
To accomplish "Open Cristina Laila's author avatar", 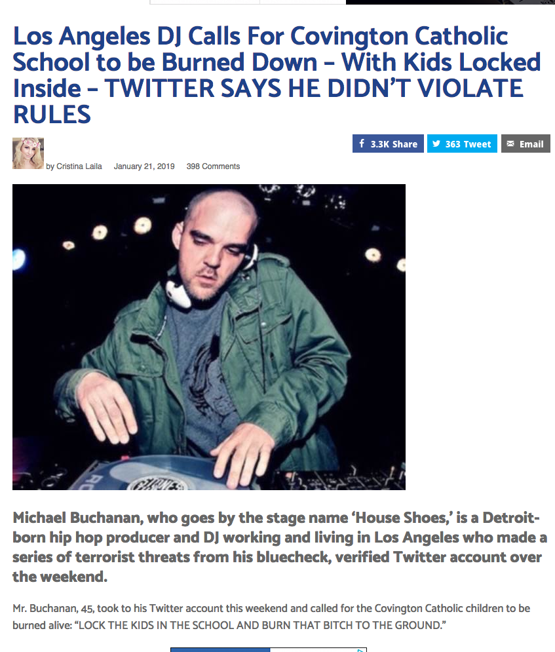I will [x=28, y=153].
